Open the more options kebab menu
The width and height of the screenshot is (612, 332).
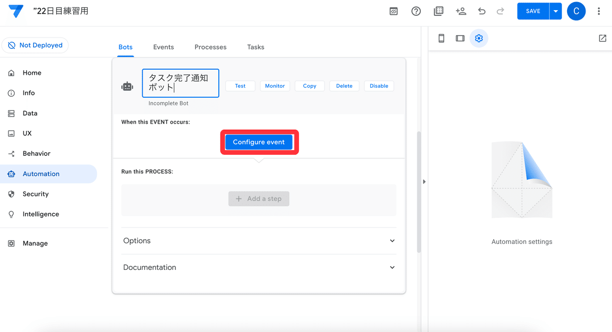point(599,11)
